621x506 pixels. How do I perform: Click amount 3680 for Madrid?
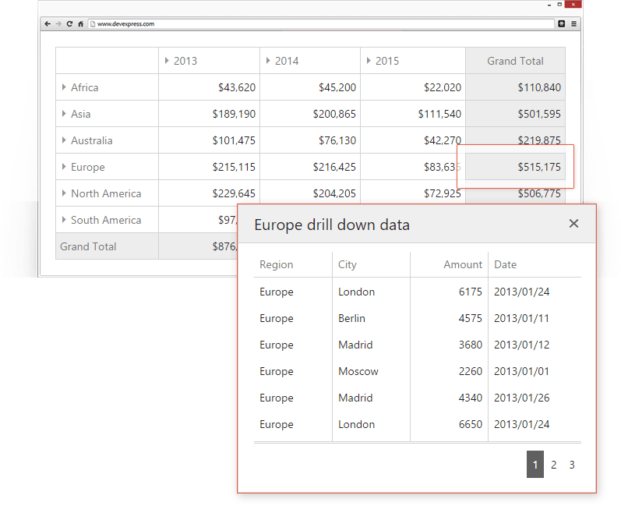click(x=449, y=345)
